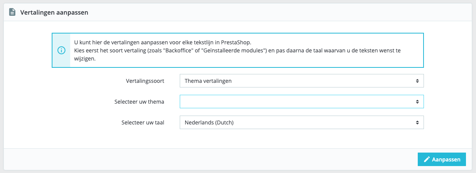Click the info line starting with Kies eerst
The height and width of the screenshot is (173, 476).
tap(242, 55)
